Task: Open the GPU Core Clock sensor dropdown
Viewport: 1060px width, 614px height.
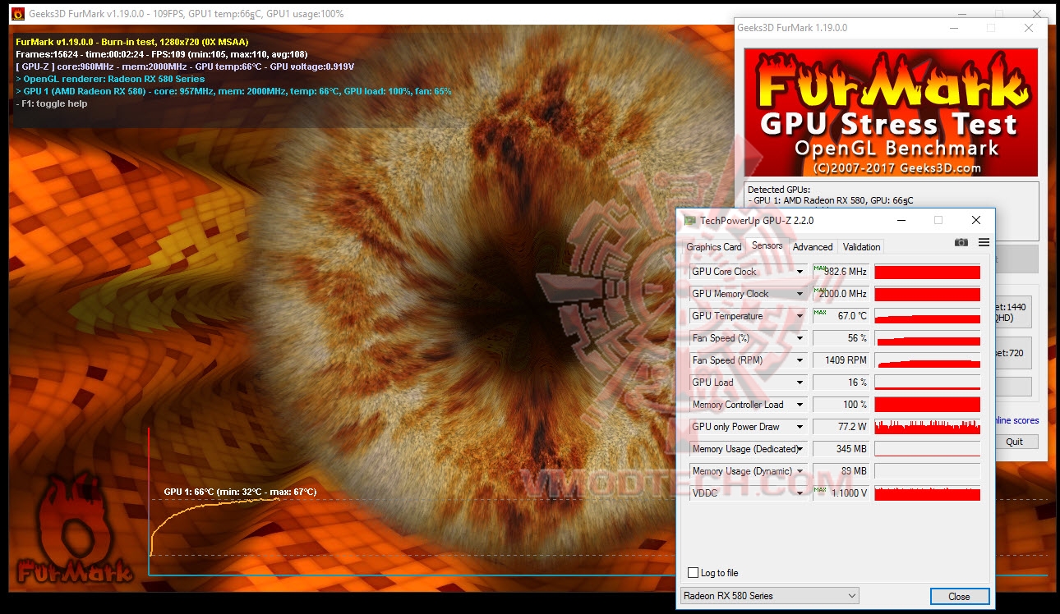Action: pos(800,271)
